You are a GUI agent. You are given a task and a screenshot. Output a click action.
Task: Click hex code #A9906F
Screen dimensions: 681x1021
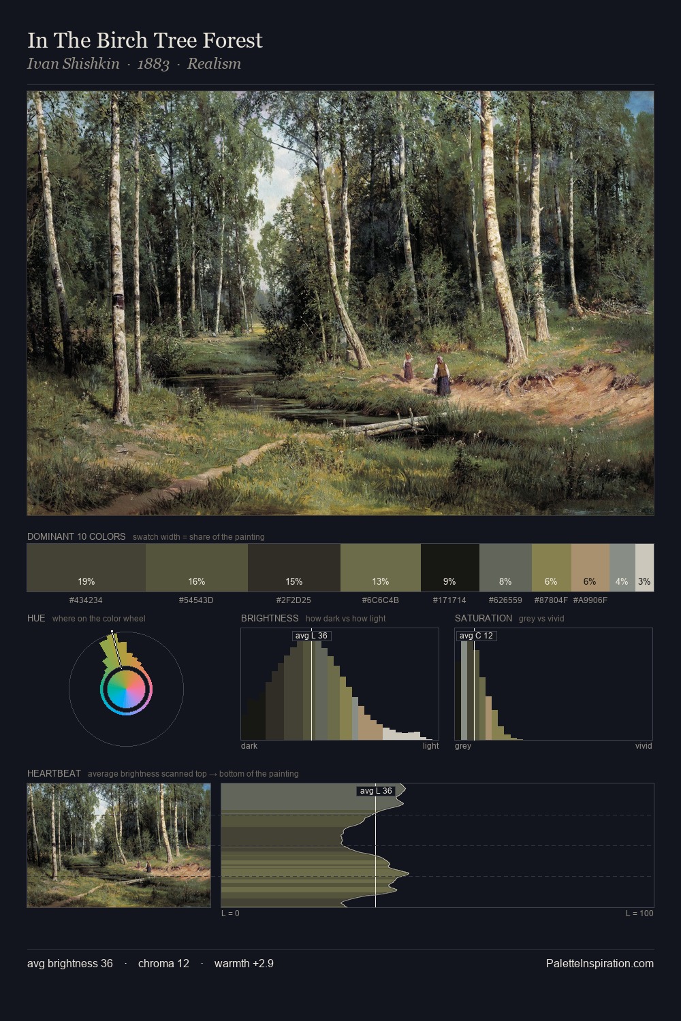pyautogui.click(x=590, y=600)
